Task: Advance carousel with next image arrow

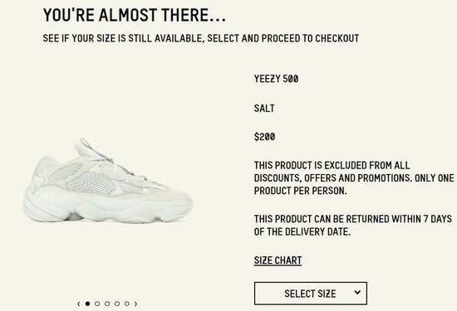Action: click(x=135, y=304)
